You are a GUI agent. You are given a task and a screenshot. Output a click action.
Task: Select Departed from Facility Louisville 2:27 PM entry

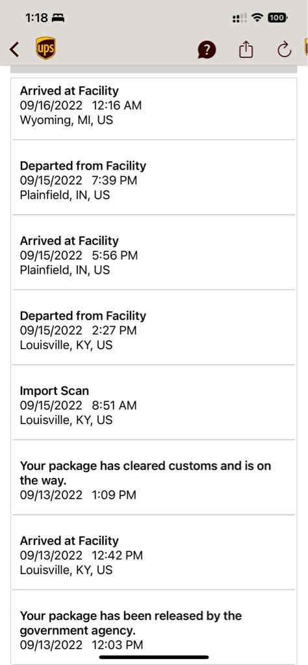pyautogui.click(x=153, y=327)
